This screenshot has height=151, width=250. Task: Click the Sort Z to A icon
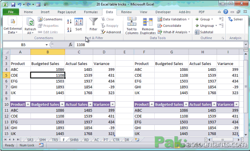coord(69,30)
